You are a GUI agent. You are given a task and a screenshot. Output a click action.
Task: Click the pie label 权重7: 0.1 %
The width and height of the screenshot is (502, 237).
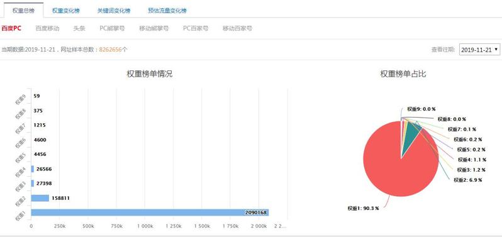[x=462, y=130]
